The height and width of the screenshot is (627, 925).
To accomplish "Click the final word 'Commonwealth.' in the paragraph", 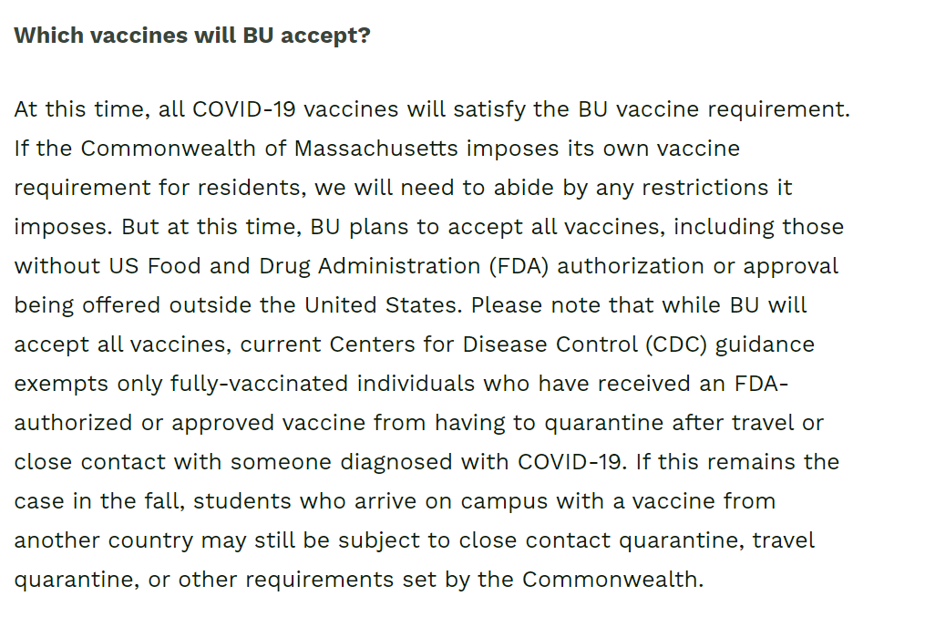I will coord(613,580).
